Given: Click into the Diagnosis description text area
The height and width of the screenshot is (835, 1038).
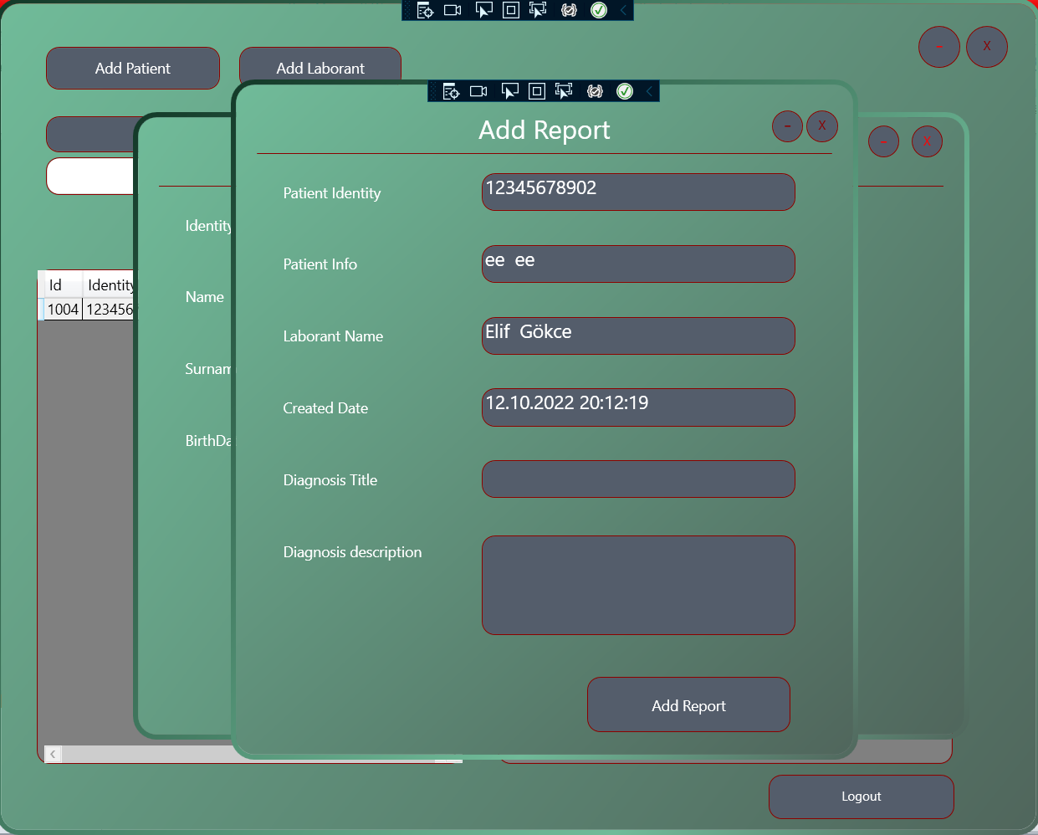Looking at the screenshot, I should point(638,586).
